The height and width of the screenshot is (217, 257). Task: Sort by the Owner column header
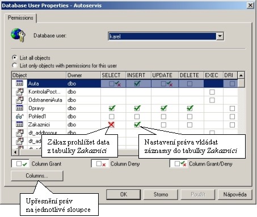pyautogui.click(x=83, y=75)
